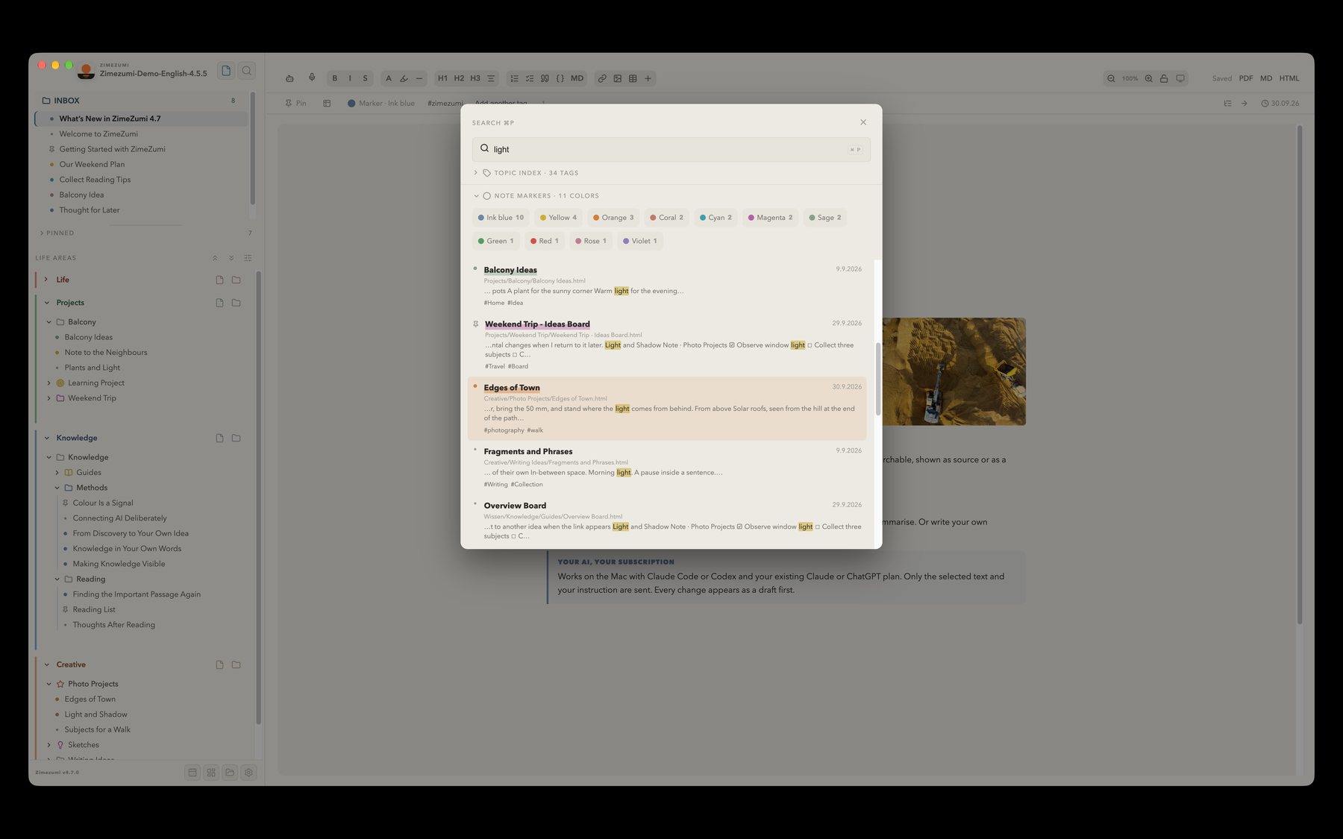Open the sidebar search magnifier icon
1343x839 pixels.
coord(247,71)
